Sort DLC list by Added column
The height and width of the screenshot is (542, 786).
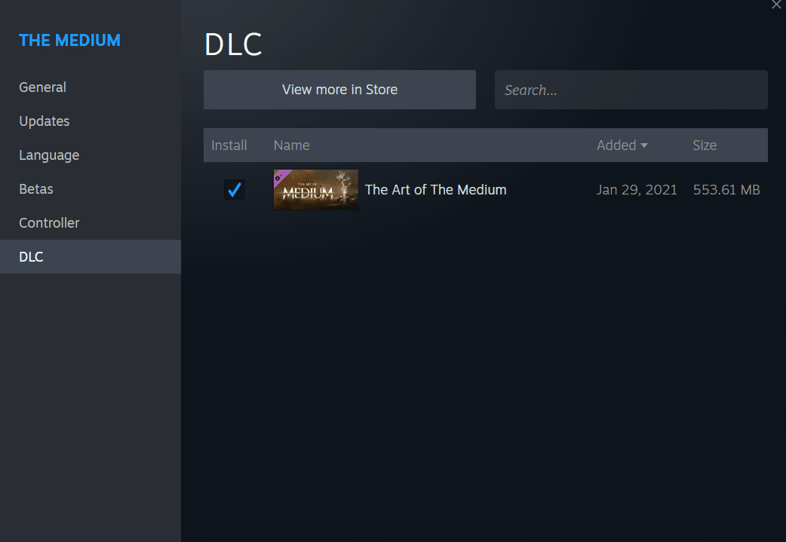616,145
